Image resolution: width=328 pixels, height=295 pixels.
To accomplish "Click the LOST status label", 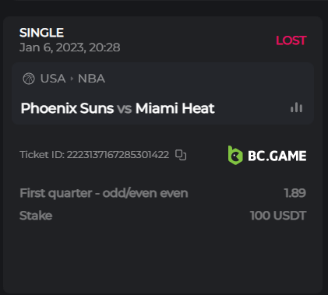I will [291, 40].
